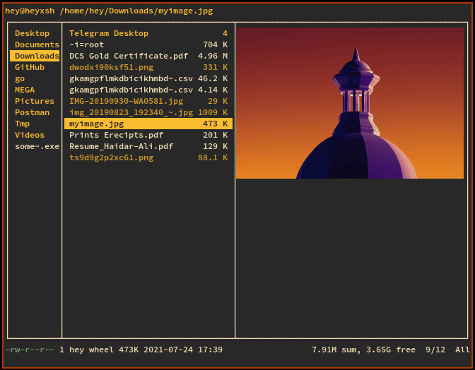Click the path /home/hey/Downloads/myimage.jpg in title
The height and width of the screenshot is (370, 475).
[136, 11]
